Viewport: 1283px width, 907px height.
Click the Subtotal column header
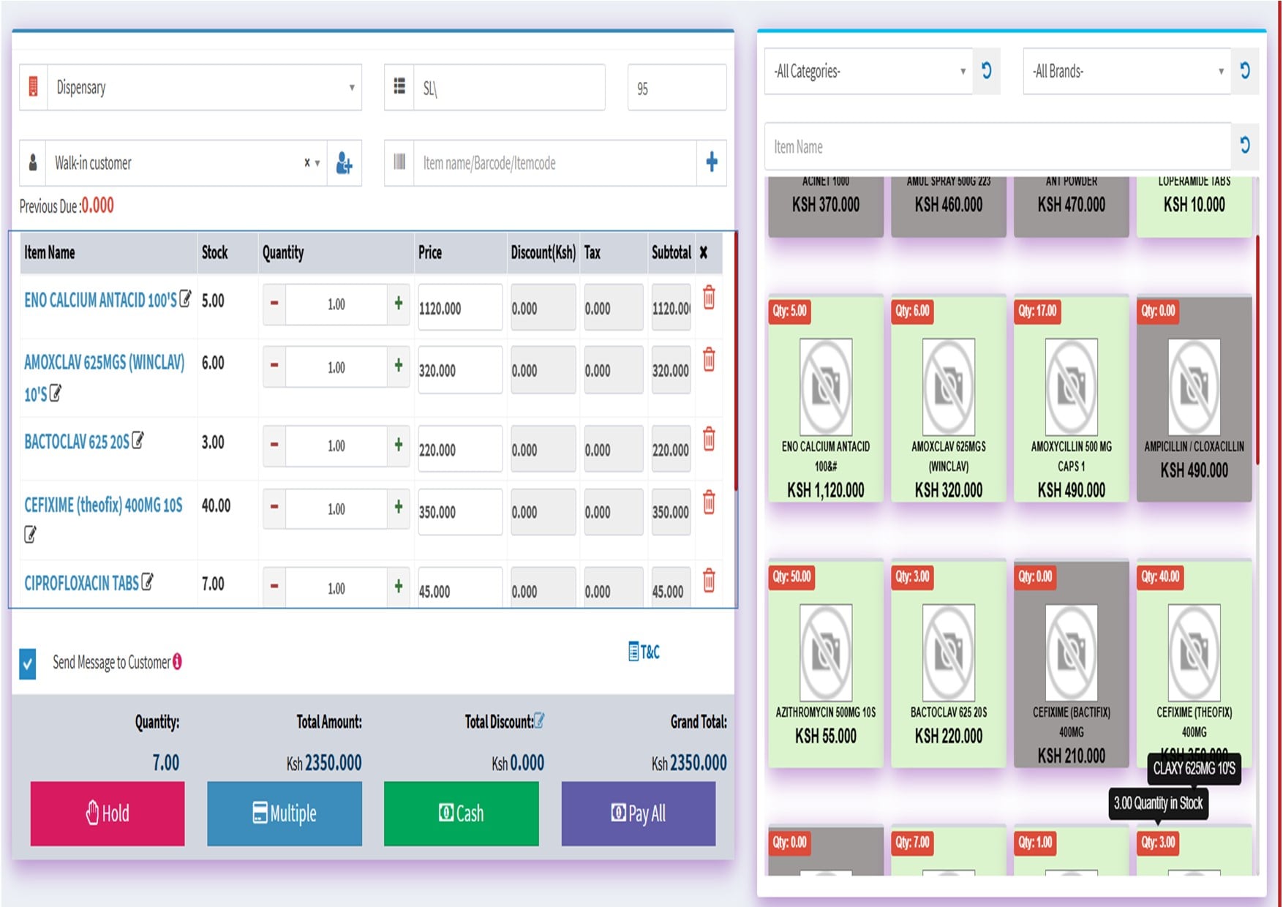671,252
